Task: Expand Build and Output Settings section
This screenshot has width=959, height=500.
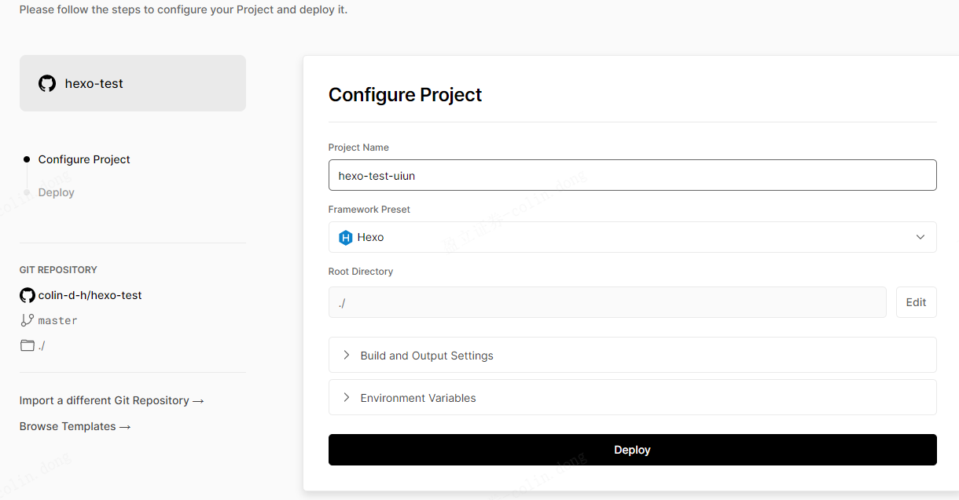Action: pyautogui.click(x=632, y=356)
